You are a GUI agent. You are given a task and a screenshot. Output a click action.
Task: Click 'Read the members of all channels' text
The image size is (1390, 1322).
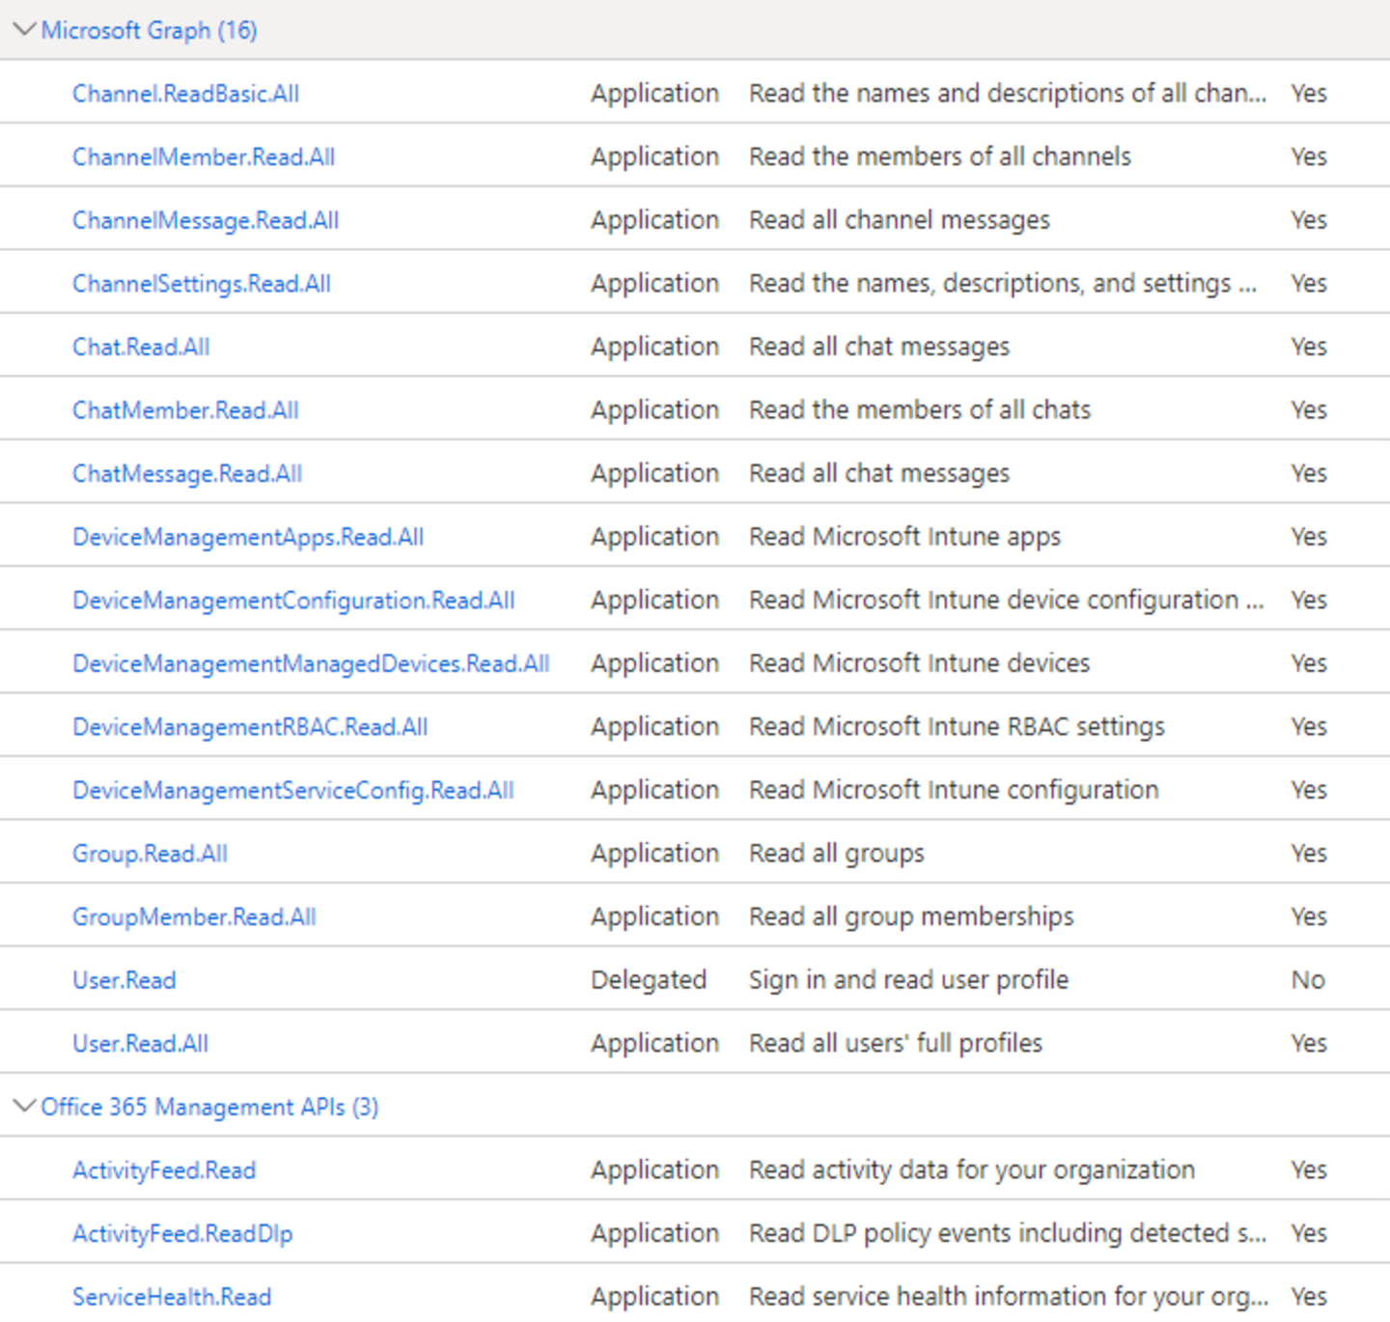[940, 156]
